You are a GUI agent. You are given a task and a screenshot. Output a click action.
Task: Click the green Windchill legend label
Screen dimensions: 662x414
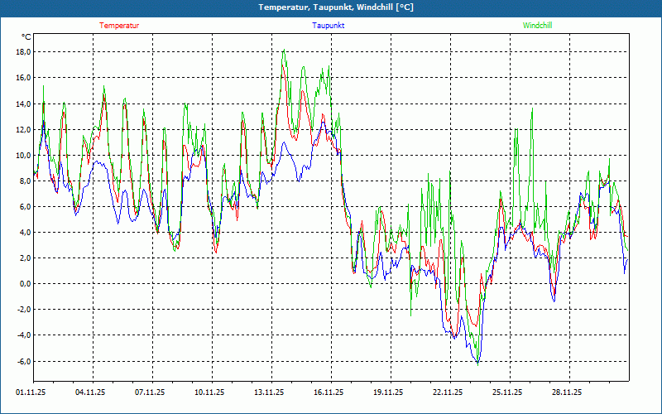pos(537,26)
